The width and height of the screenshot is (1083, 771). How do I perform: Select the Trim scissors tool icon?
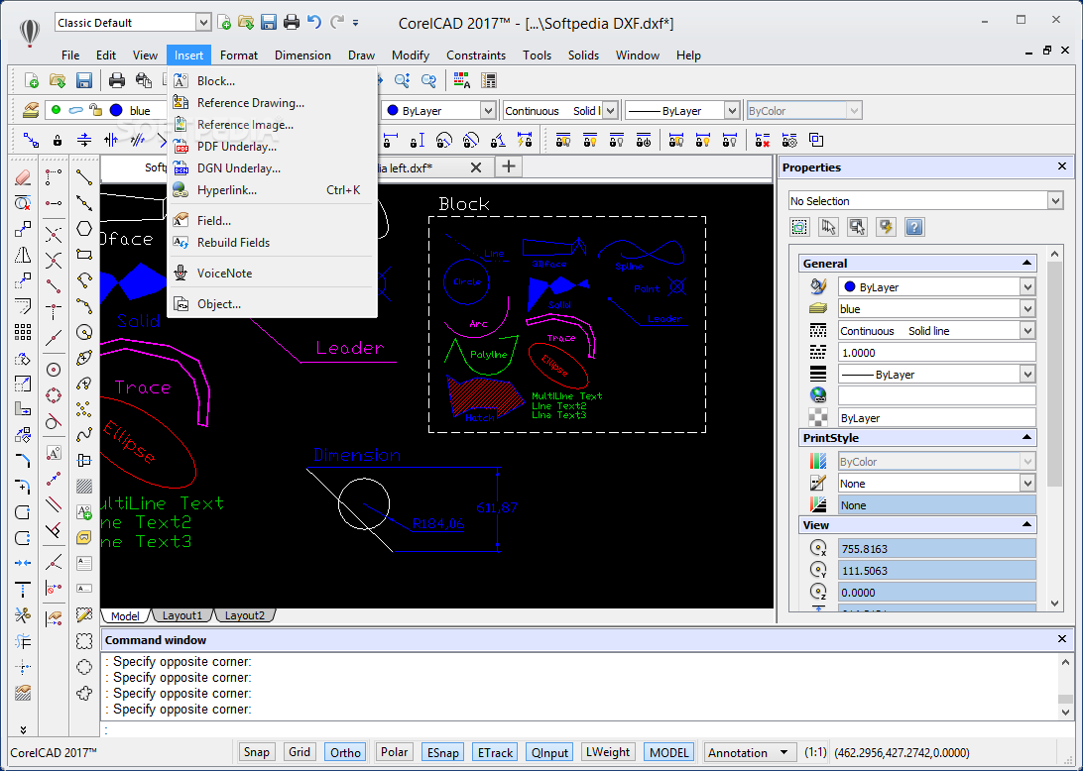[23, 615]
